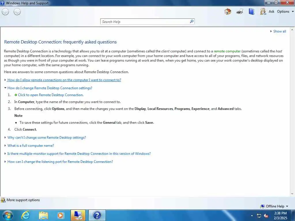Expand multiple-monitor support question

[x=79, y=154]
